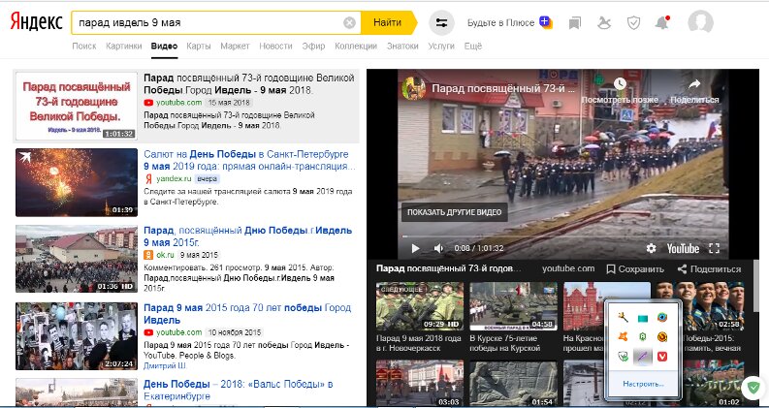Switch to the Карты tab
Viewport: 769px width, 408px height.
point(199,47)
